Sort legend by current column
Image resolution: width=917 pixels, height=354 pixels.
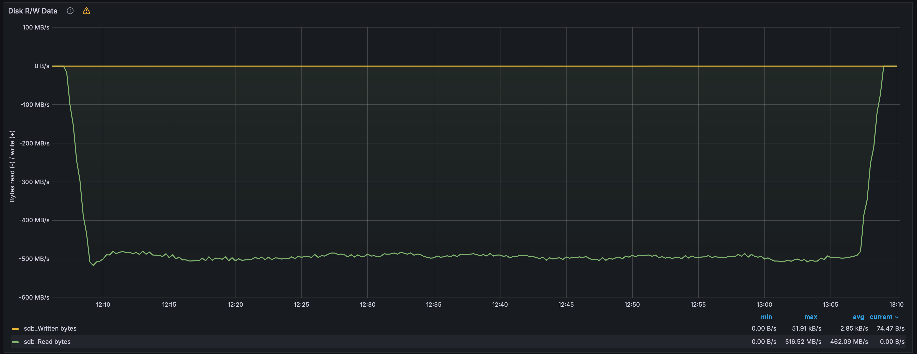881,317
